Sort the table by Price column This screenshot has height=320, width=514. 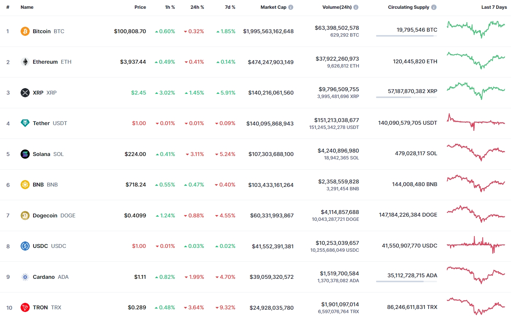(140, 7)
